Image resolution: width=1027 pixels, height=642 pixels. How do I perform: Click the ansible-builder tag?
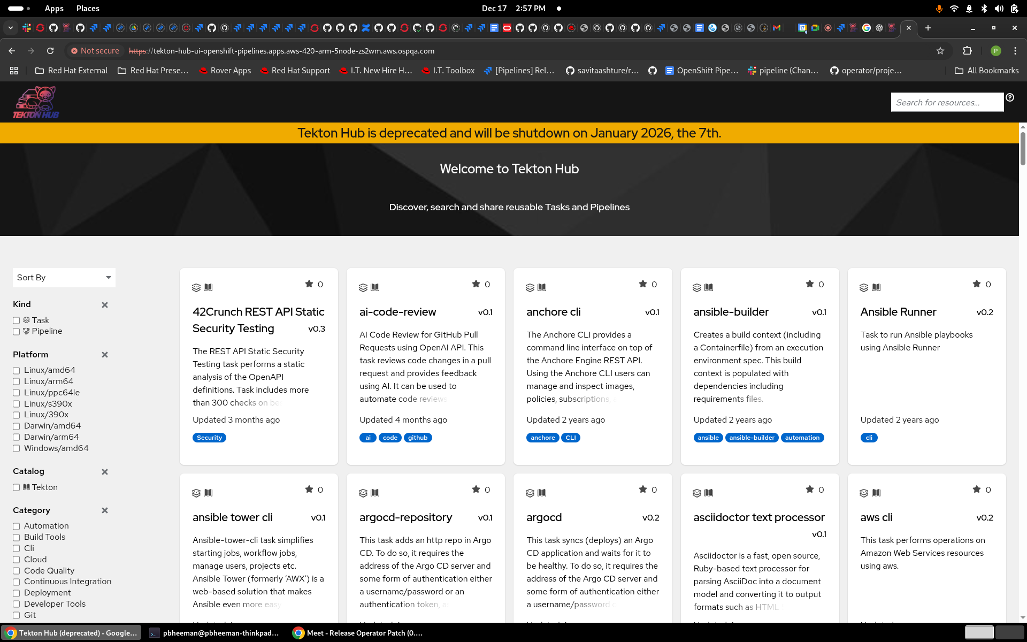pos(752,438)
